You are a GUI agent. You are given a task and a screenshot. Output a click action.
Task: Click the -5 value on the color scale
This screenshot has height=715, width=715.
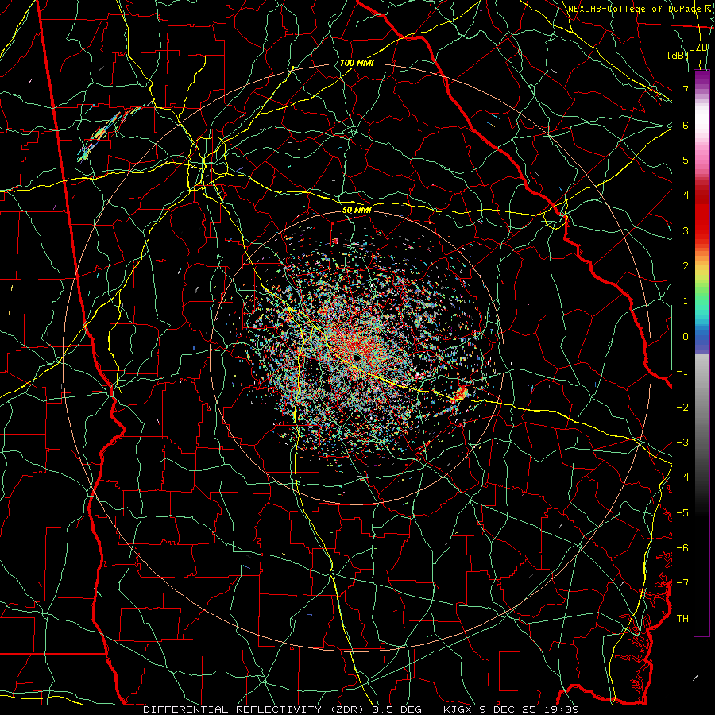click(x=682, y=512)
